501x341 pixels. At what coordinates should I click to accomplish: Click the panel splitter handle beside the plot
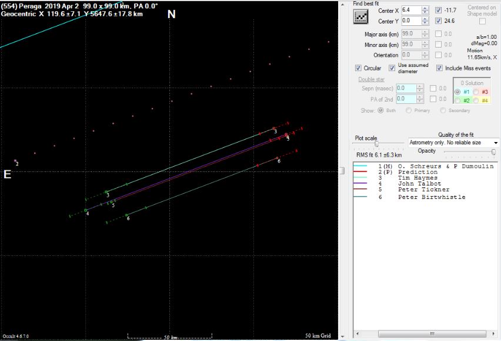(342, 171)
